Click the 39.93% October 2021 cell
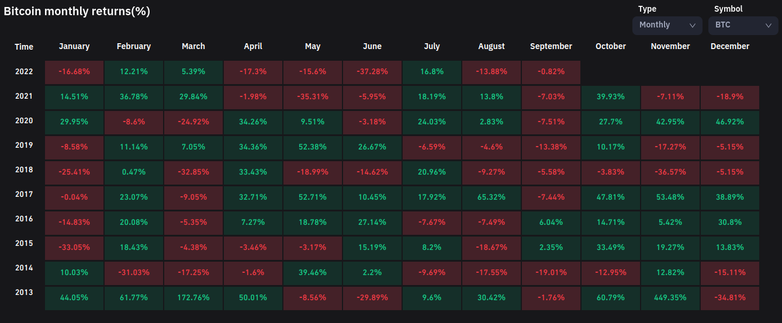Screen dimensions: 782x323 (611, 97)
